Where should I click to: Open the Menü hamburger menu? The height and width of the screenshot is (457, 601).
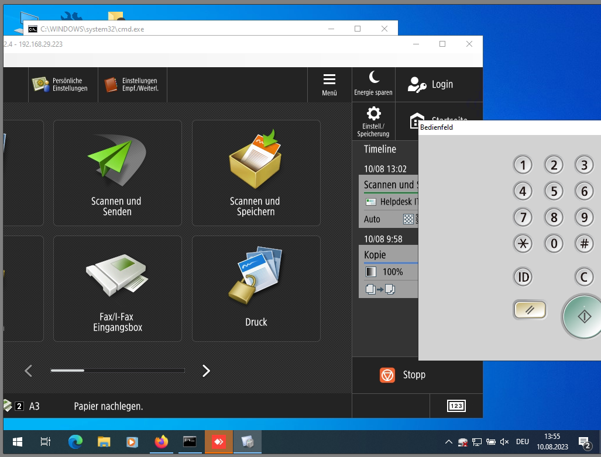(x=329, y=84)
